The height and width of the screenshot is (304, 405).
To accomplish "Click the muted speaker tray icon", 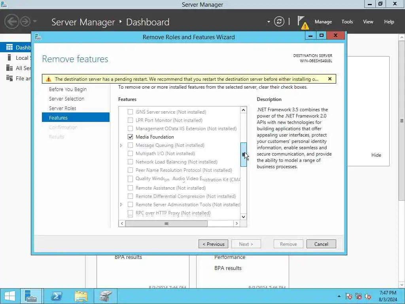I will pos(368,296).
